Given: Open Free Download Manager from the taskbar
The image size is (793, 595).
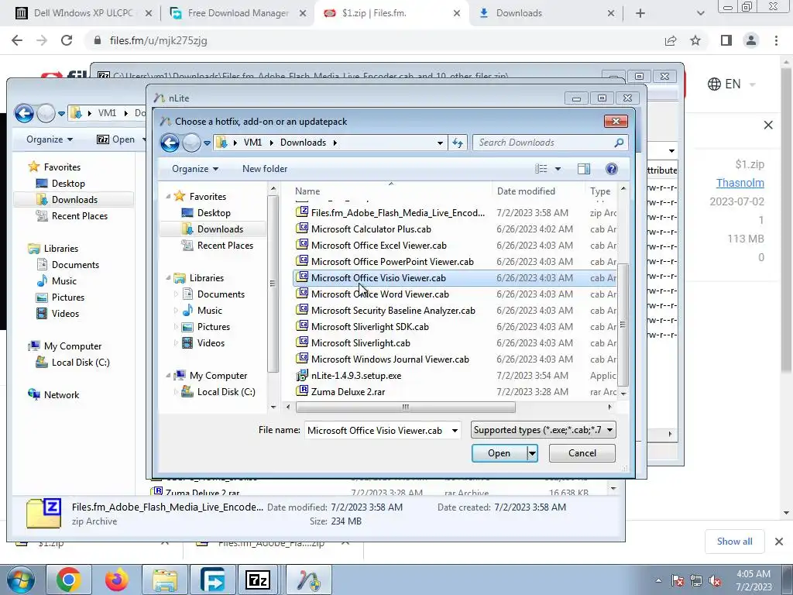Looking at the screenshot, I should (213, 580).
